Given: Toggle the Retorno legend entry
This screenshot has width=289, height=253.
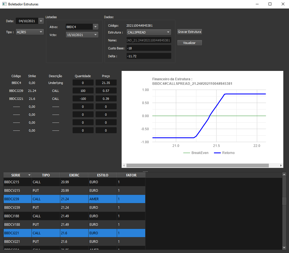Looking at the screenshot, I should 224,153.
